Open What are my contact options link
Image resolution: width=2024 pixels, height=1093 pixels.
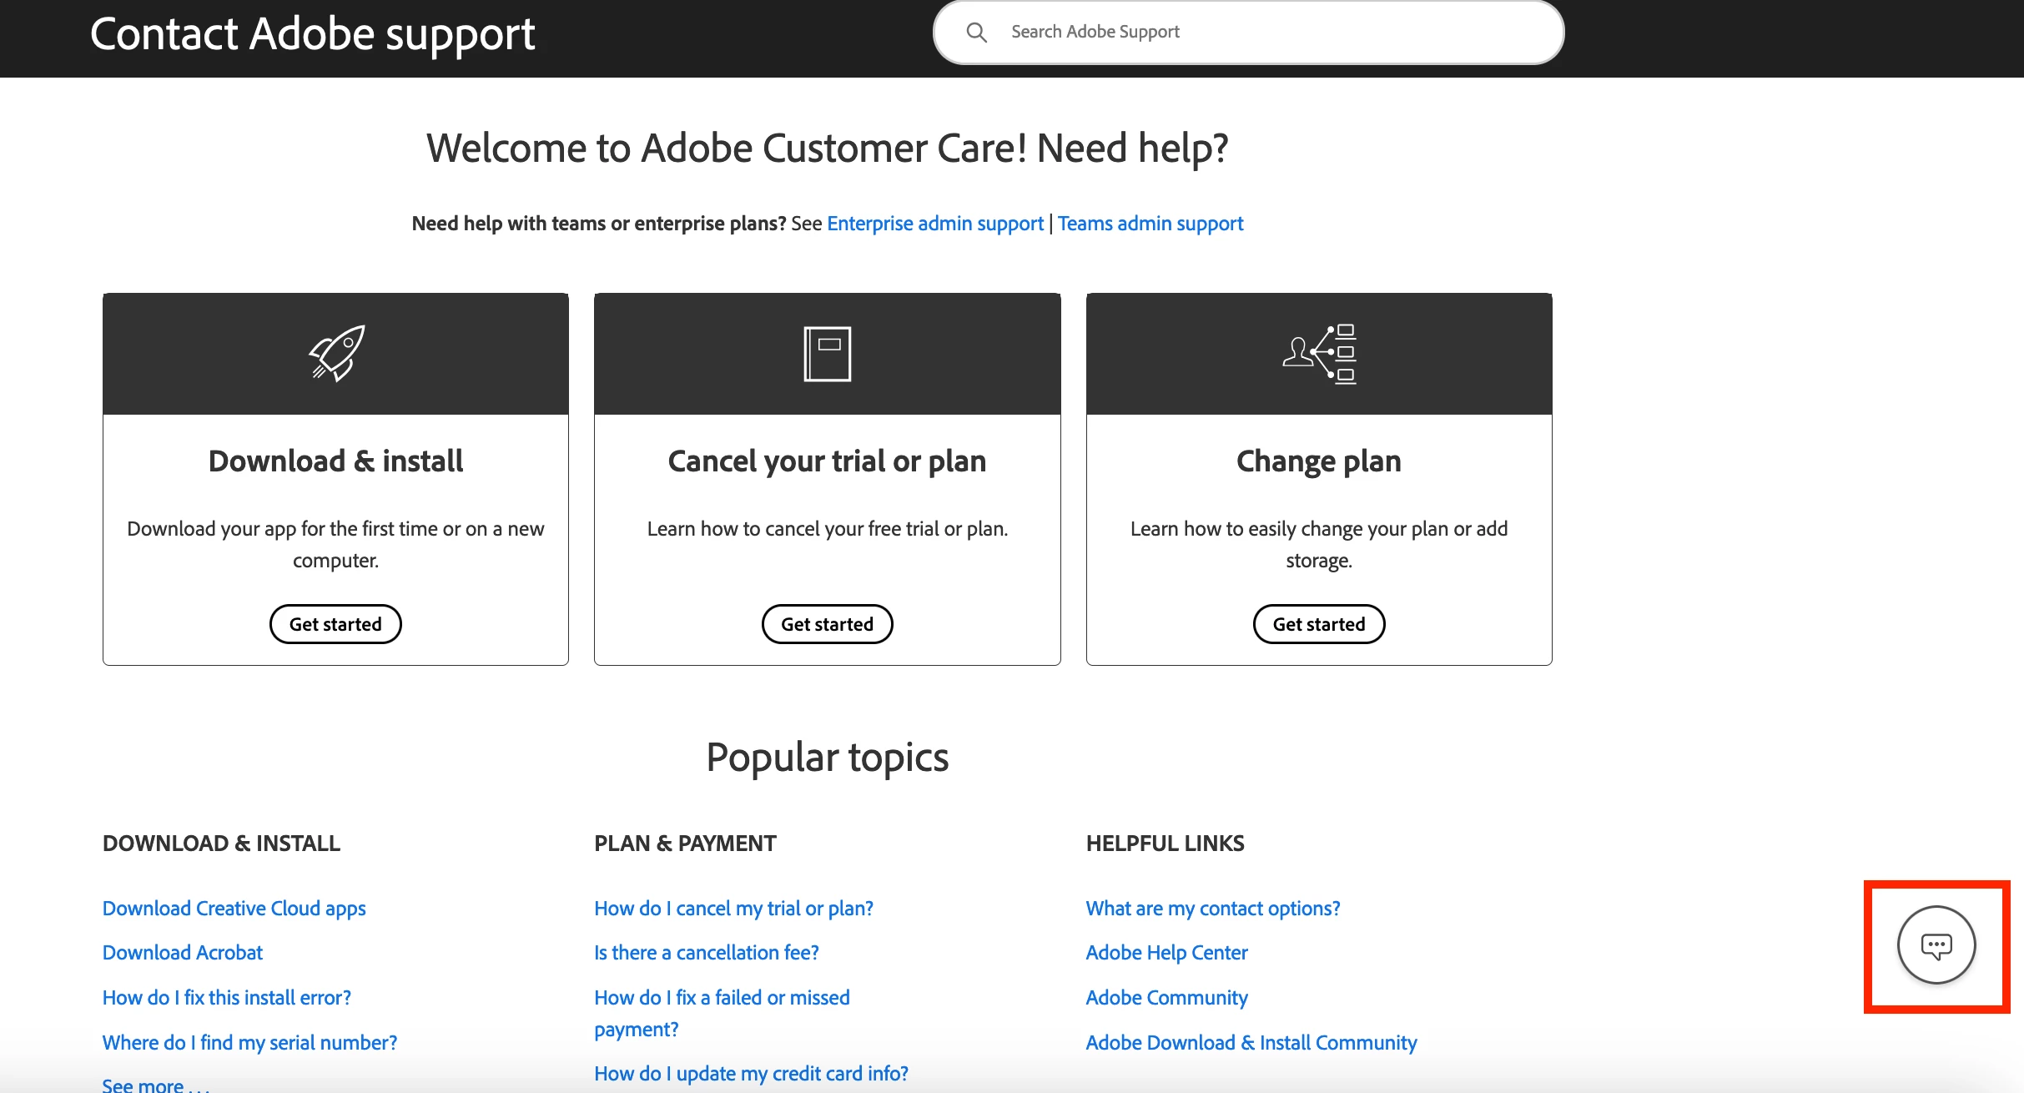pos(1212,908)
